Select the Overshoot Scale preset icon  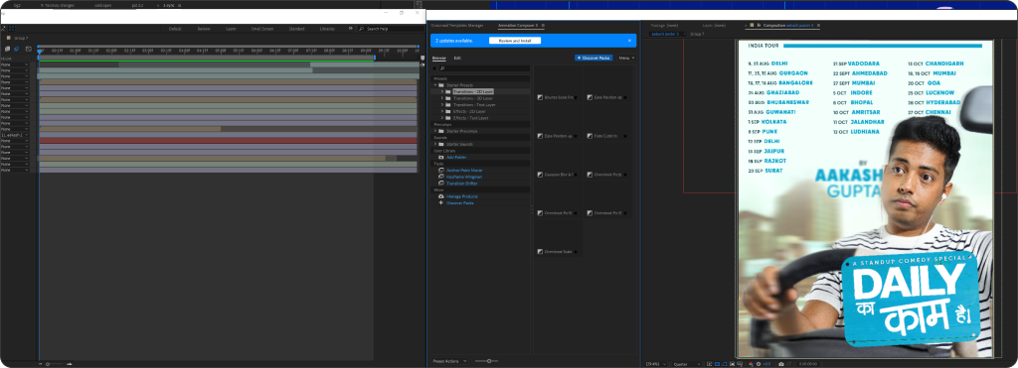pos(540,251)
